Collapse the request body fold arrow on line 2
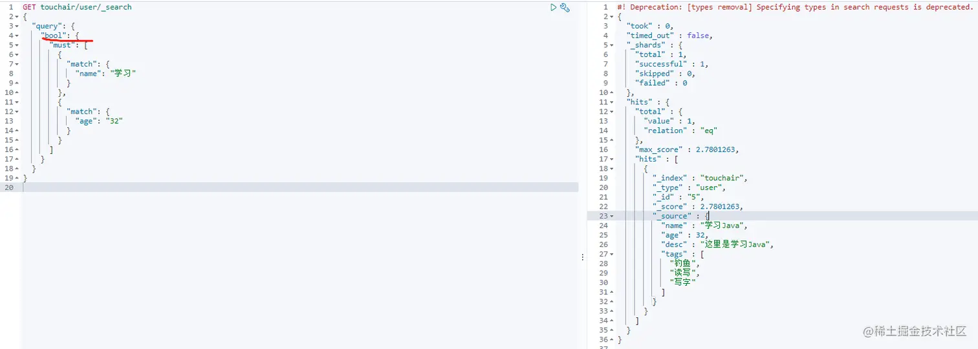 17,17
